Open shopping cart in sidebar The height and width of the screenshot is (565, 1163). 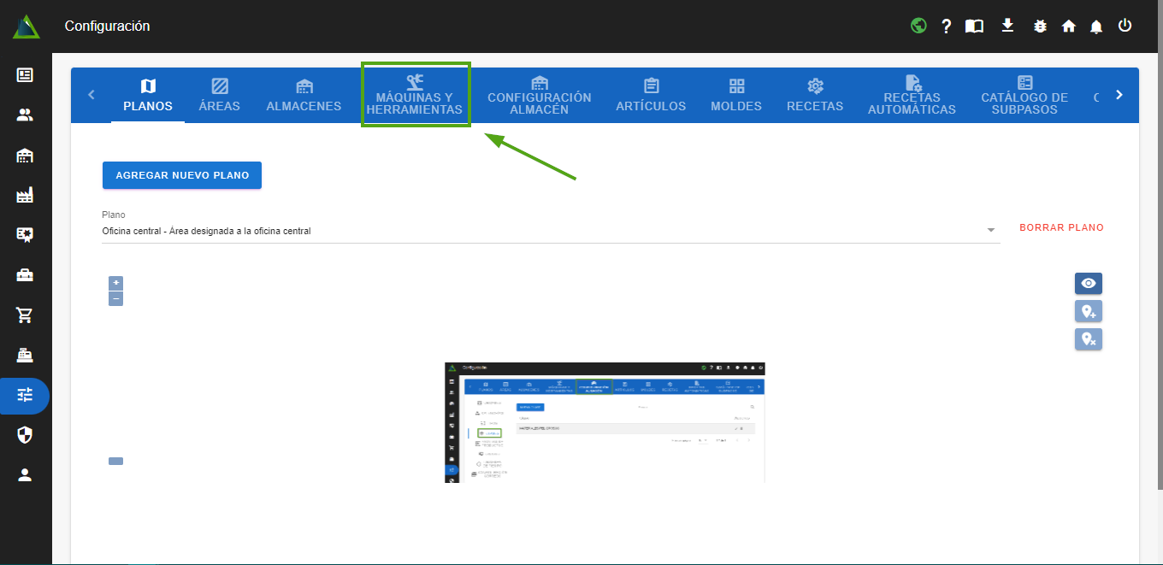(x=25, y=315)
